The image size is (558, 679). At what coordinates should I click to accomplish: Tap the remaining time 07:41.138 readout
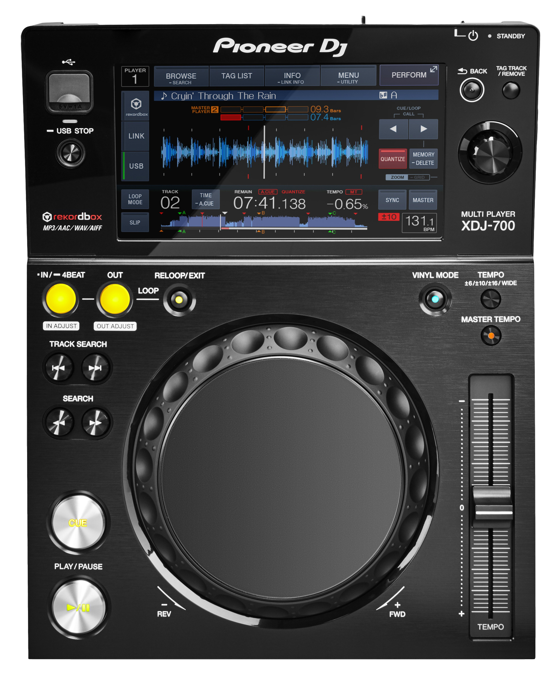point(269,203)
